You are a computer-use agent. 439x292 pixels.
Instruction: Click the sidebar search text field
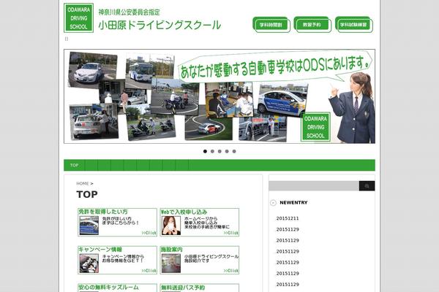(314, 186)
